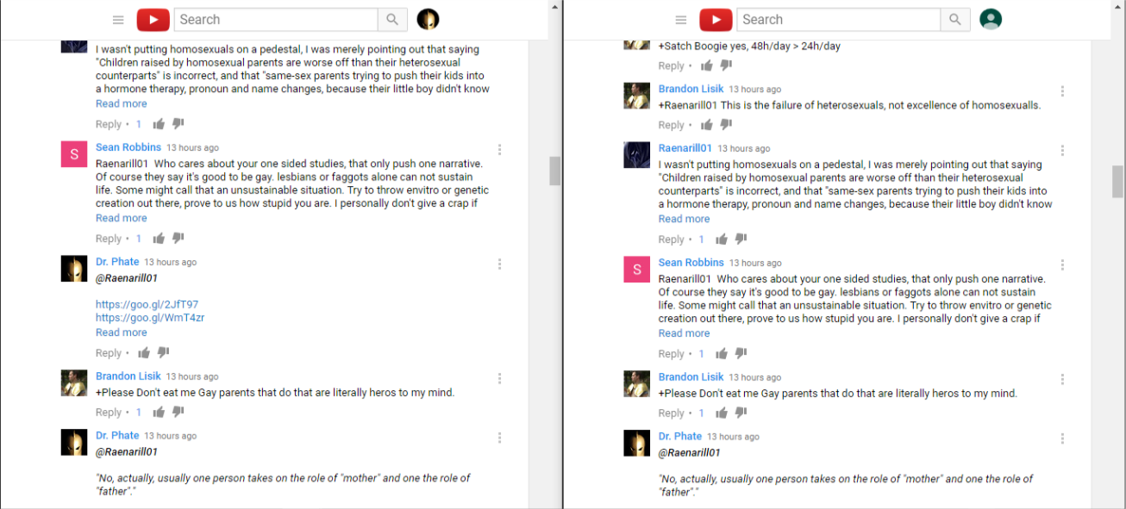Reply to Satch Boogie comment in right window

coord(672,65)
